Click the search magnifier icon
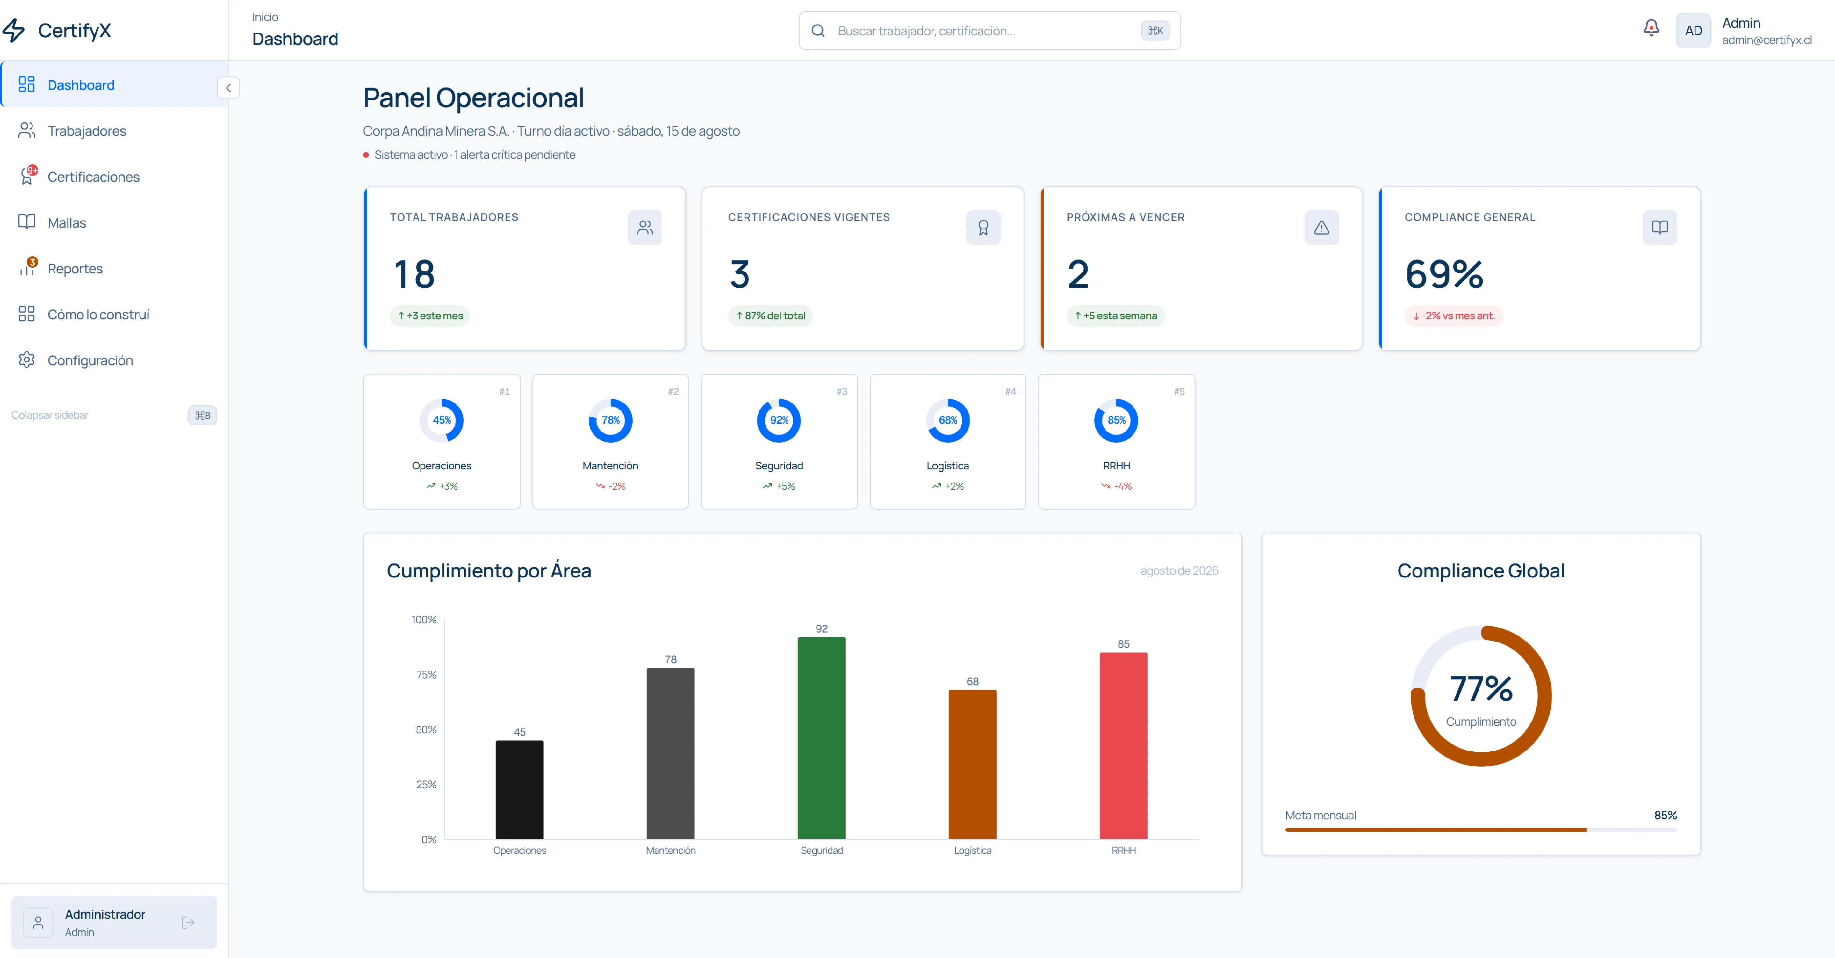This screenshot has width=1835, height=958. [818, 31]
